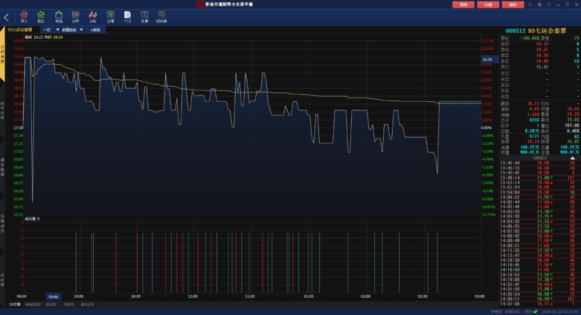
Task: Click the 成交量 0 volume label
Action: click(32, 219)
